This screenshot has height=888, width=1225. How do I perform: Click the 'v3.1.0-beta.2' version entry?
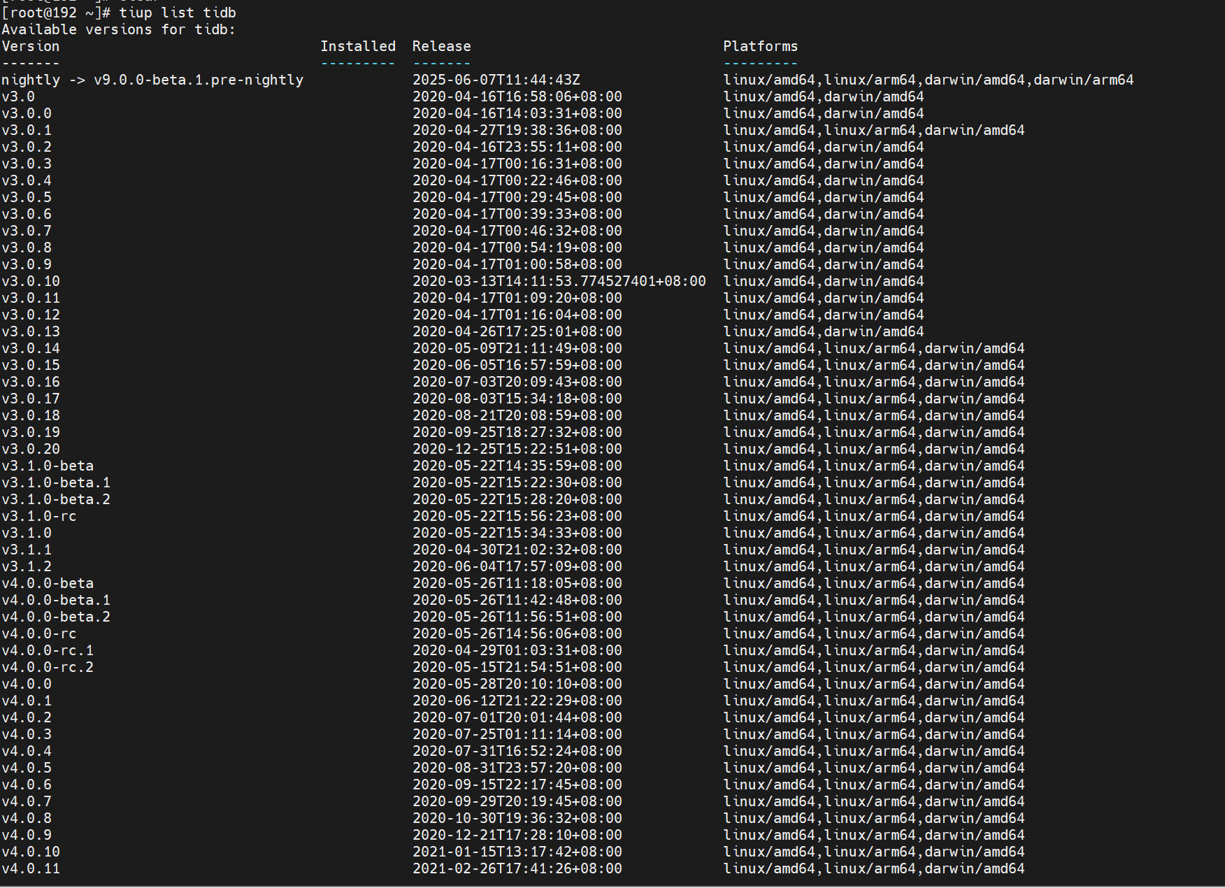pyautogui.click(x=56, y=499)
